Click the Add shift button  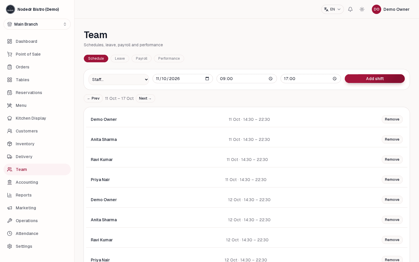point(375,79)
